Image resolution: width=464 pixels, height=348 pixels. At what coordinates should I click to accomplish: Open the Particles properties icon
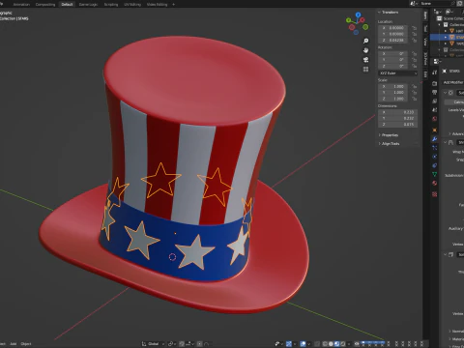434,148
